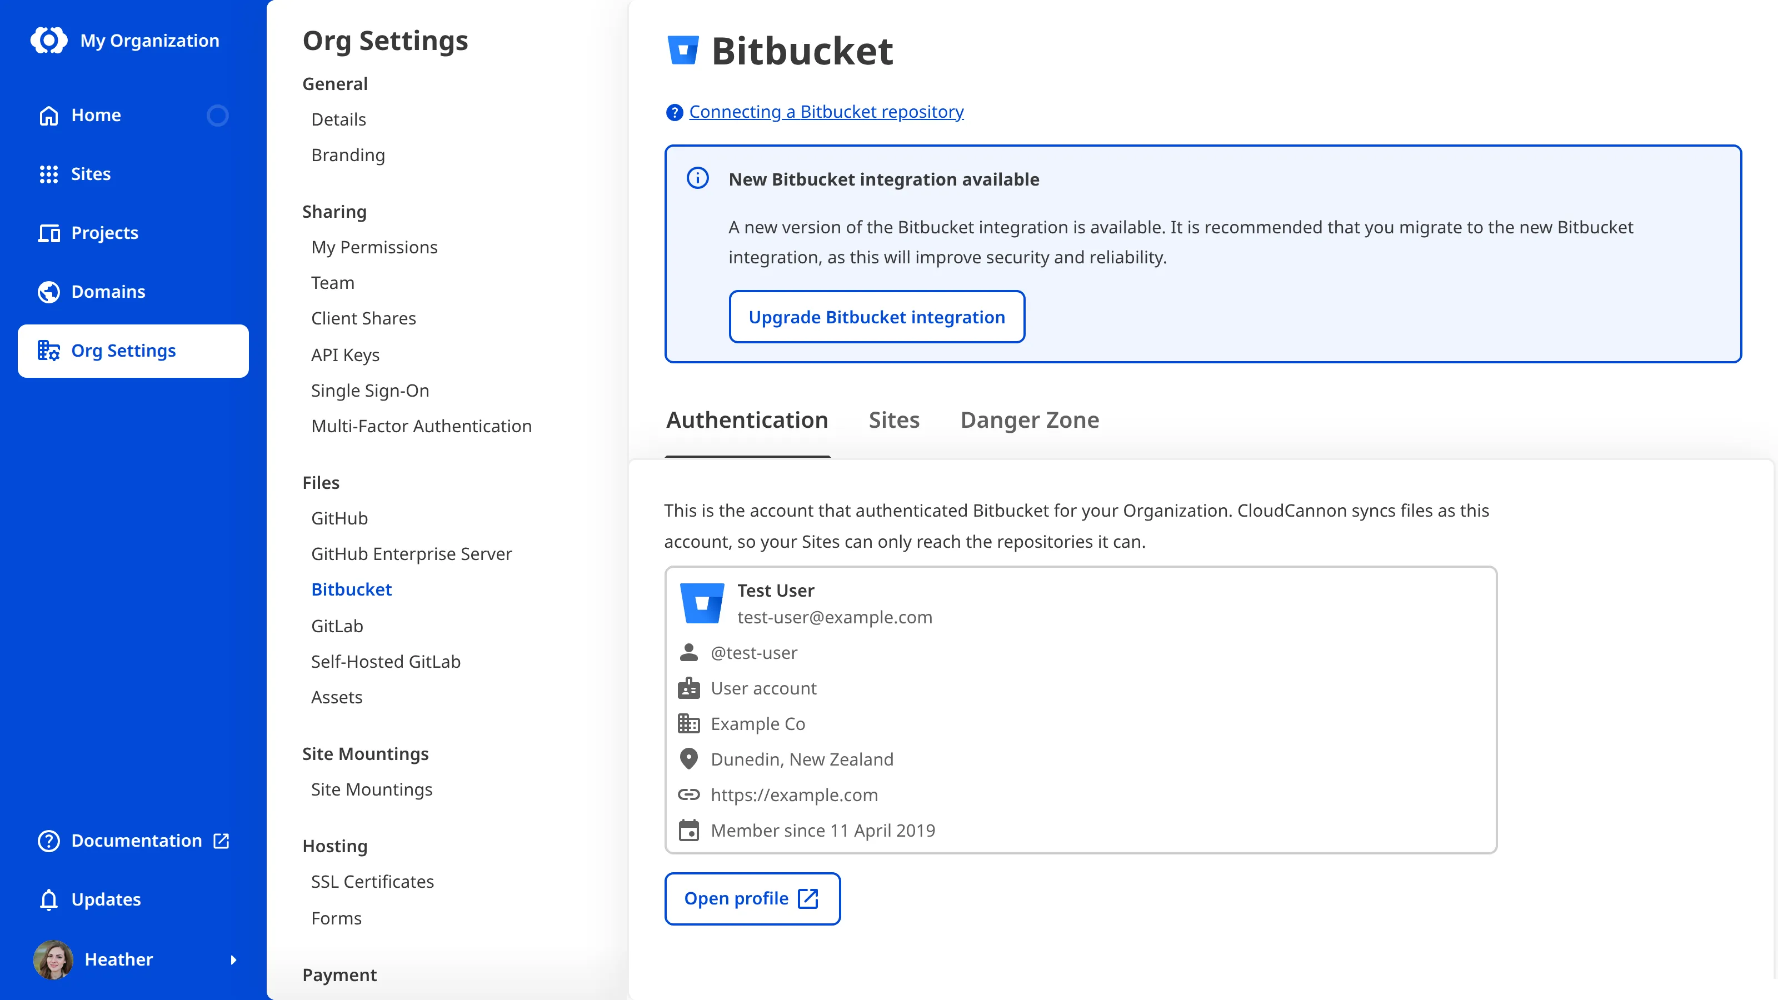This screenshot has height=1000, width=1778.
Task: Open GitLab settings
Action: click(x=337, y=626)
